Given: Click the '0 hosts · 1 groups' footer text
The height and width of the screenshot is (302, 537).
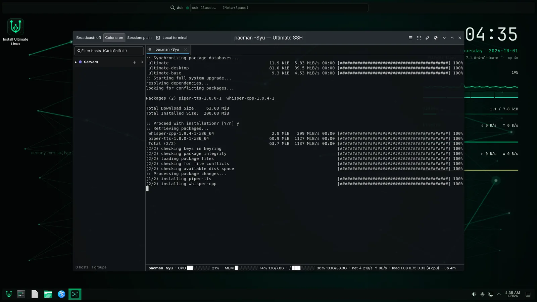Looking at the screenshot, I should point(91,267).
